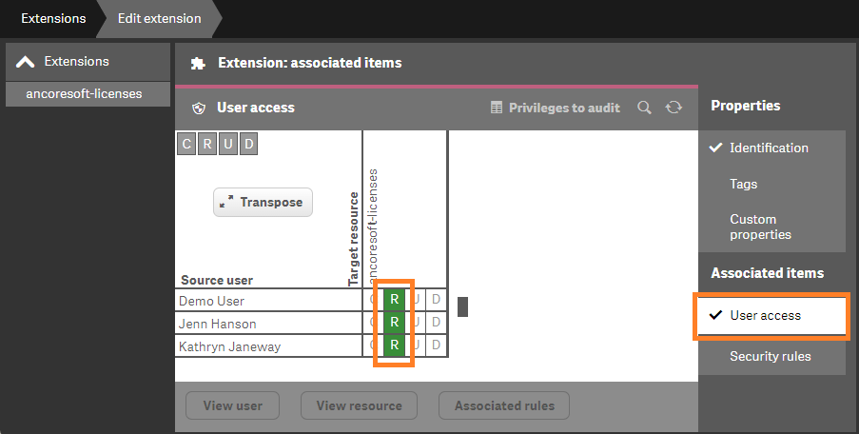
Task: Click the green R cell for Demo User
Action: click(x=395, y=299)
